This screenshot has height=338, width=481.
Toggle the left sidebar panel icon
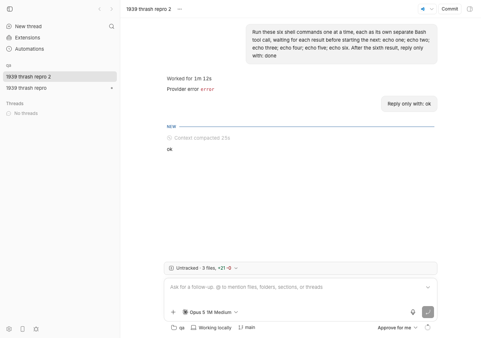[x=10, y=9]
